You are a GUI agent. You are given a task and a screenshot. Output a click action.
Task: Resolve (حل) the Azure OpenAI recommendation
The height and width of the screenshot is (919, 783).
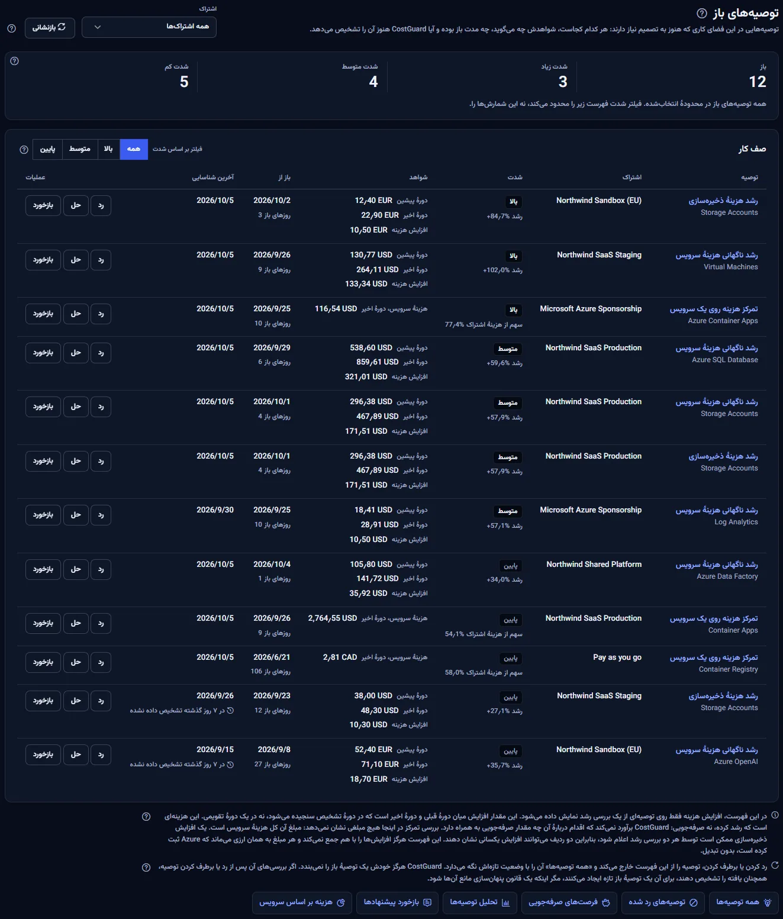tap(76, 754)
